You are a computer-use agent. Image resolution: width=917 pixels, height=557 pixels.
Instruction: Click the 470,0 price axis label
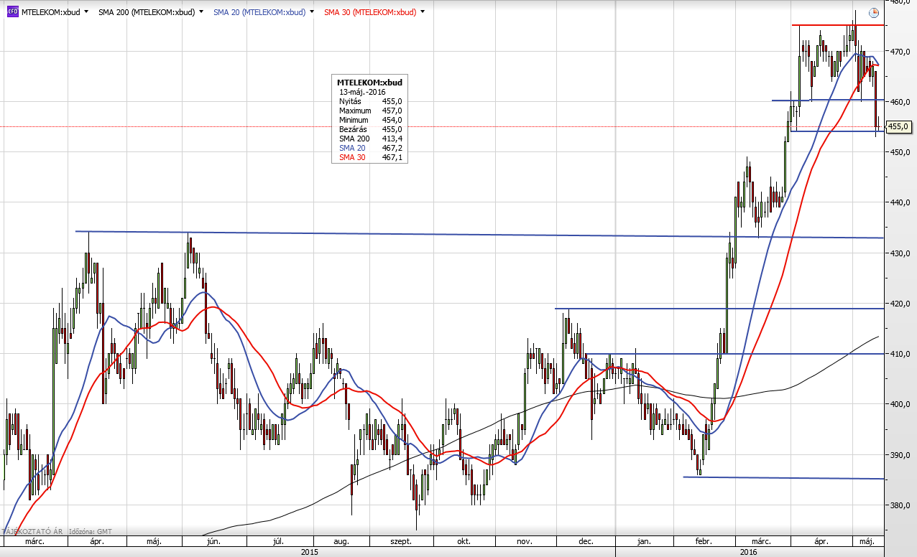[x=900, y=52]
